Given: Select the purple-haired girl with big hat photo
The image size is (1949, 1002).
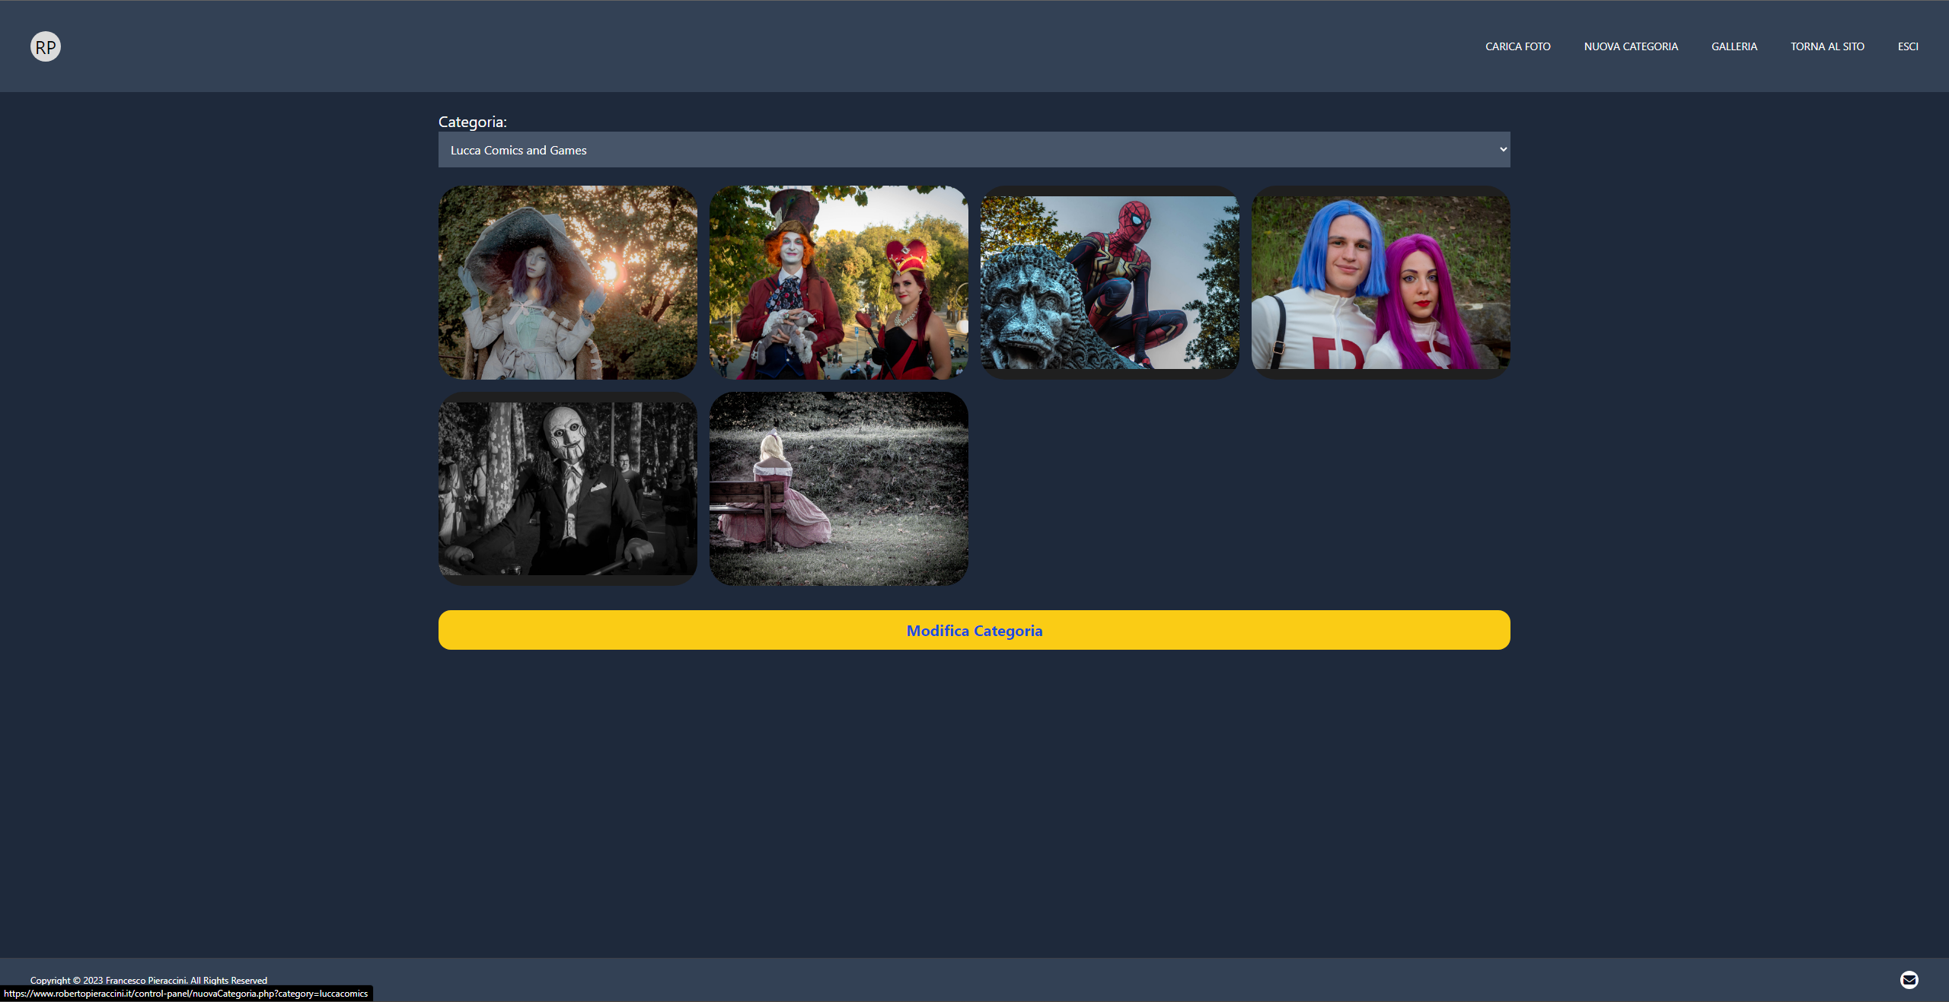Looking at the screenshot, I should coord(567,282).
